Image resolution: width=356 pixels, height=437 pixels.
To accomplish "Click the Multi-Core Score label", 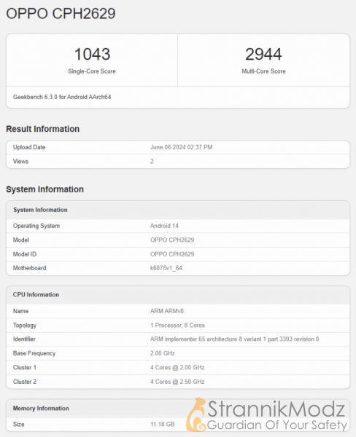I will click(x=263, y=71).
